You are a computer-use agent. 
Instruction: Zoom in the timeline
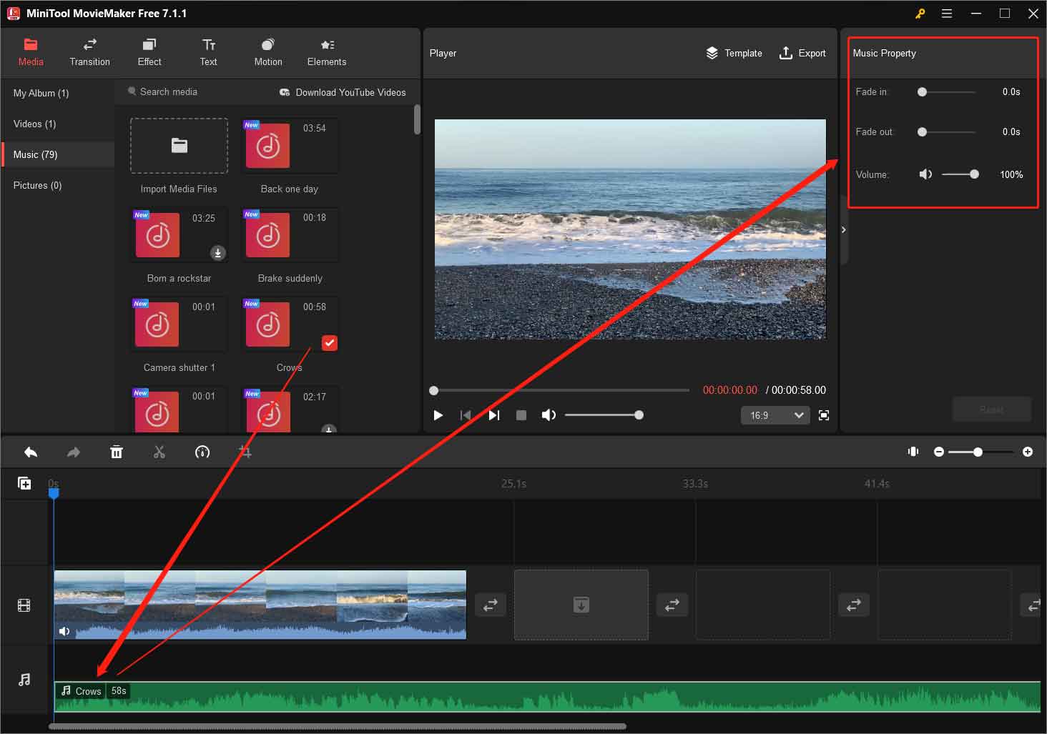1028,452
